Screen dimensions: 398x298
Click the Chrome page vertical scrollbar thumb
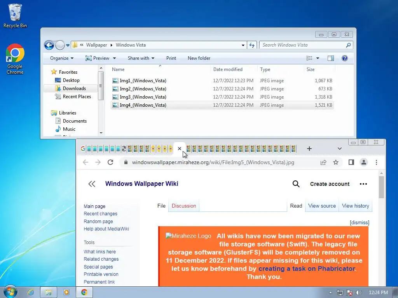(381, 187)
